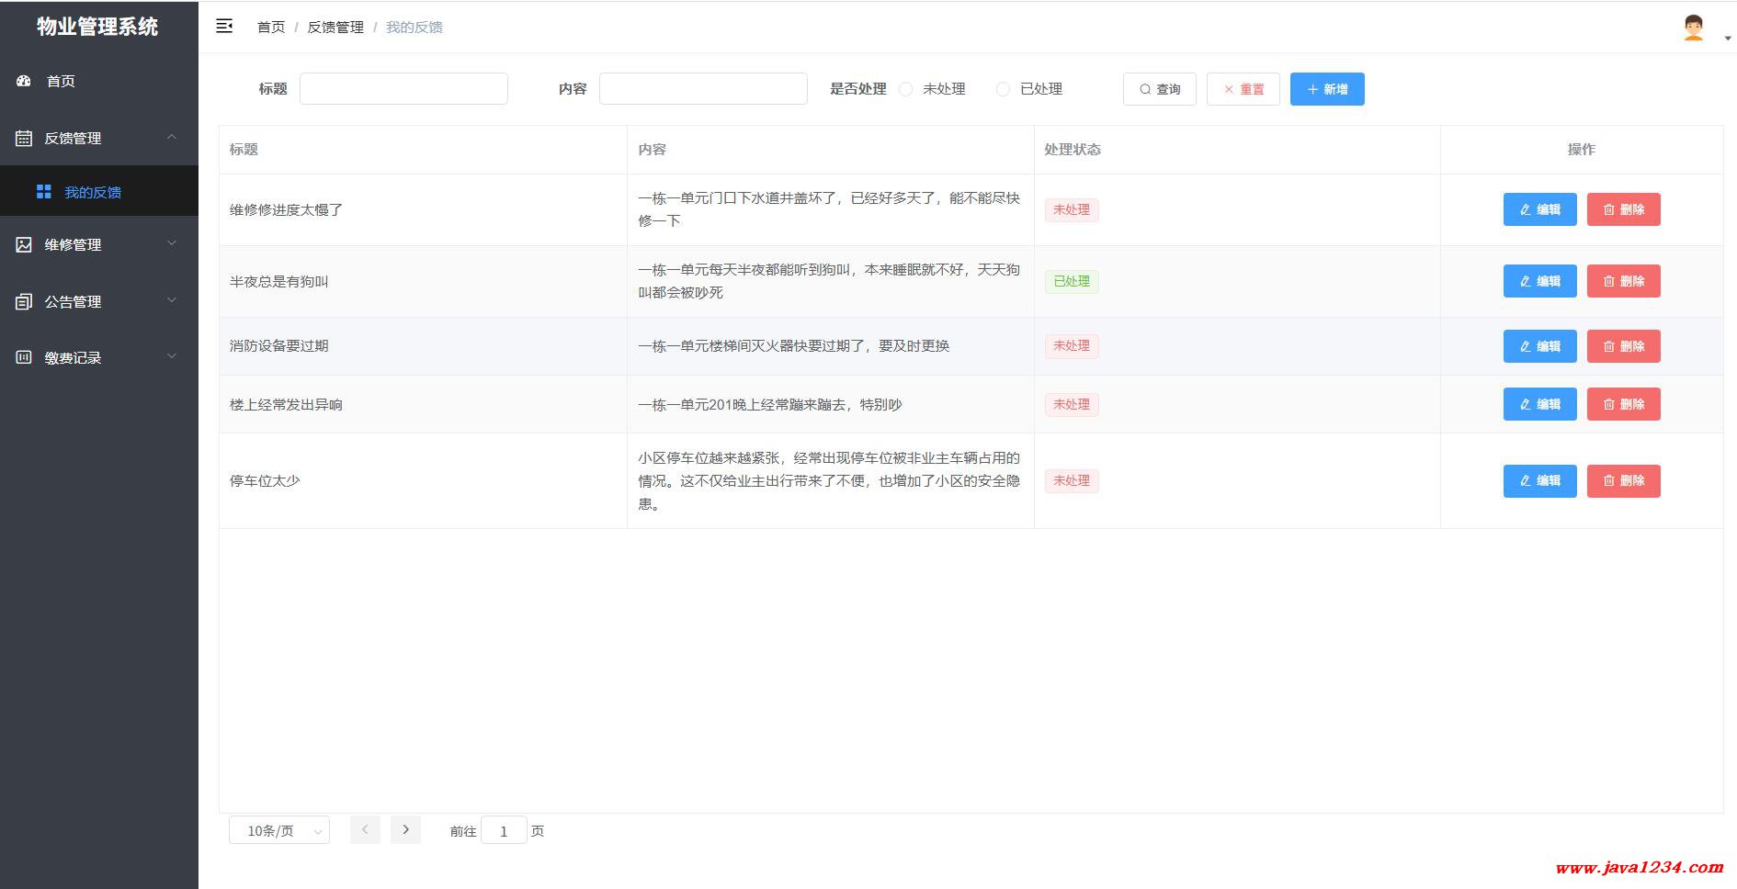
Task: Click the picture icon beside 维修管理
Action: pos(24,244)
